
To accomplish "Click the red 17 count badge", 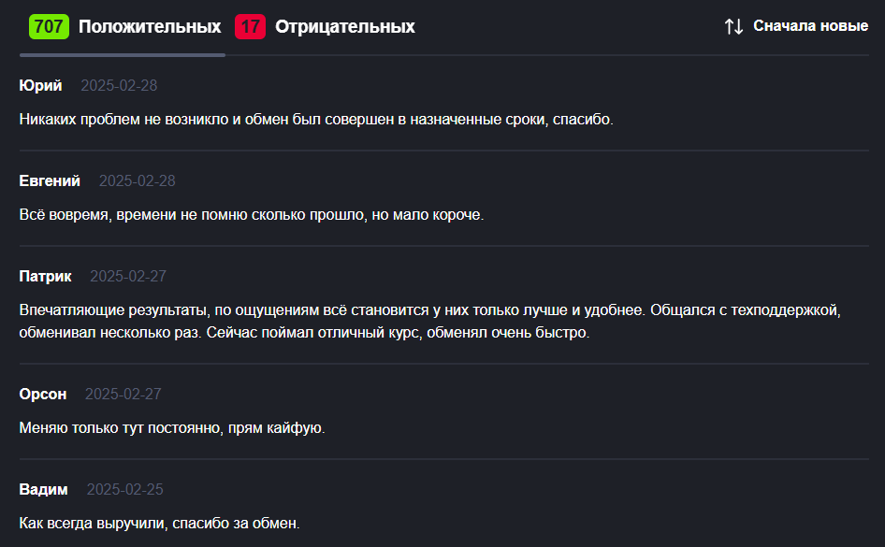I will (x=251, y=26).
